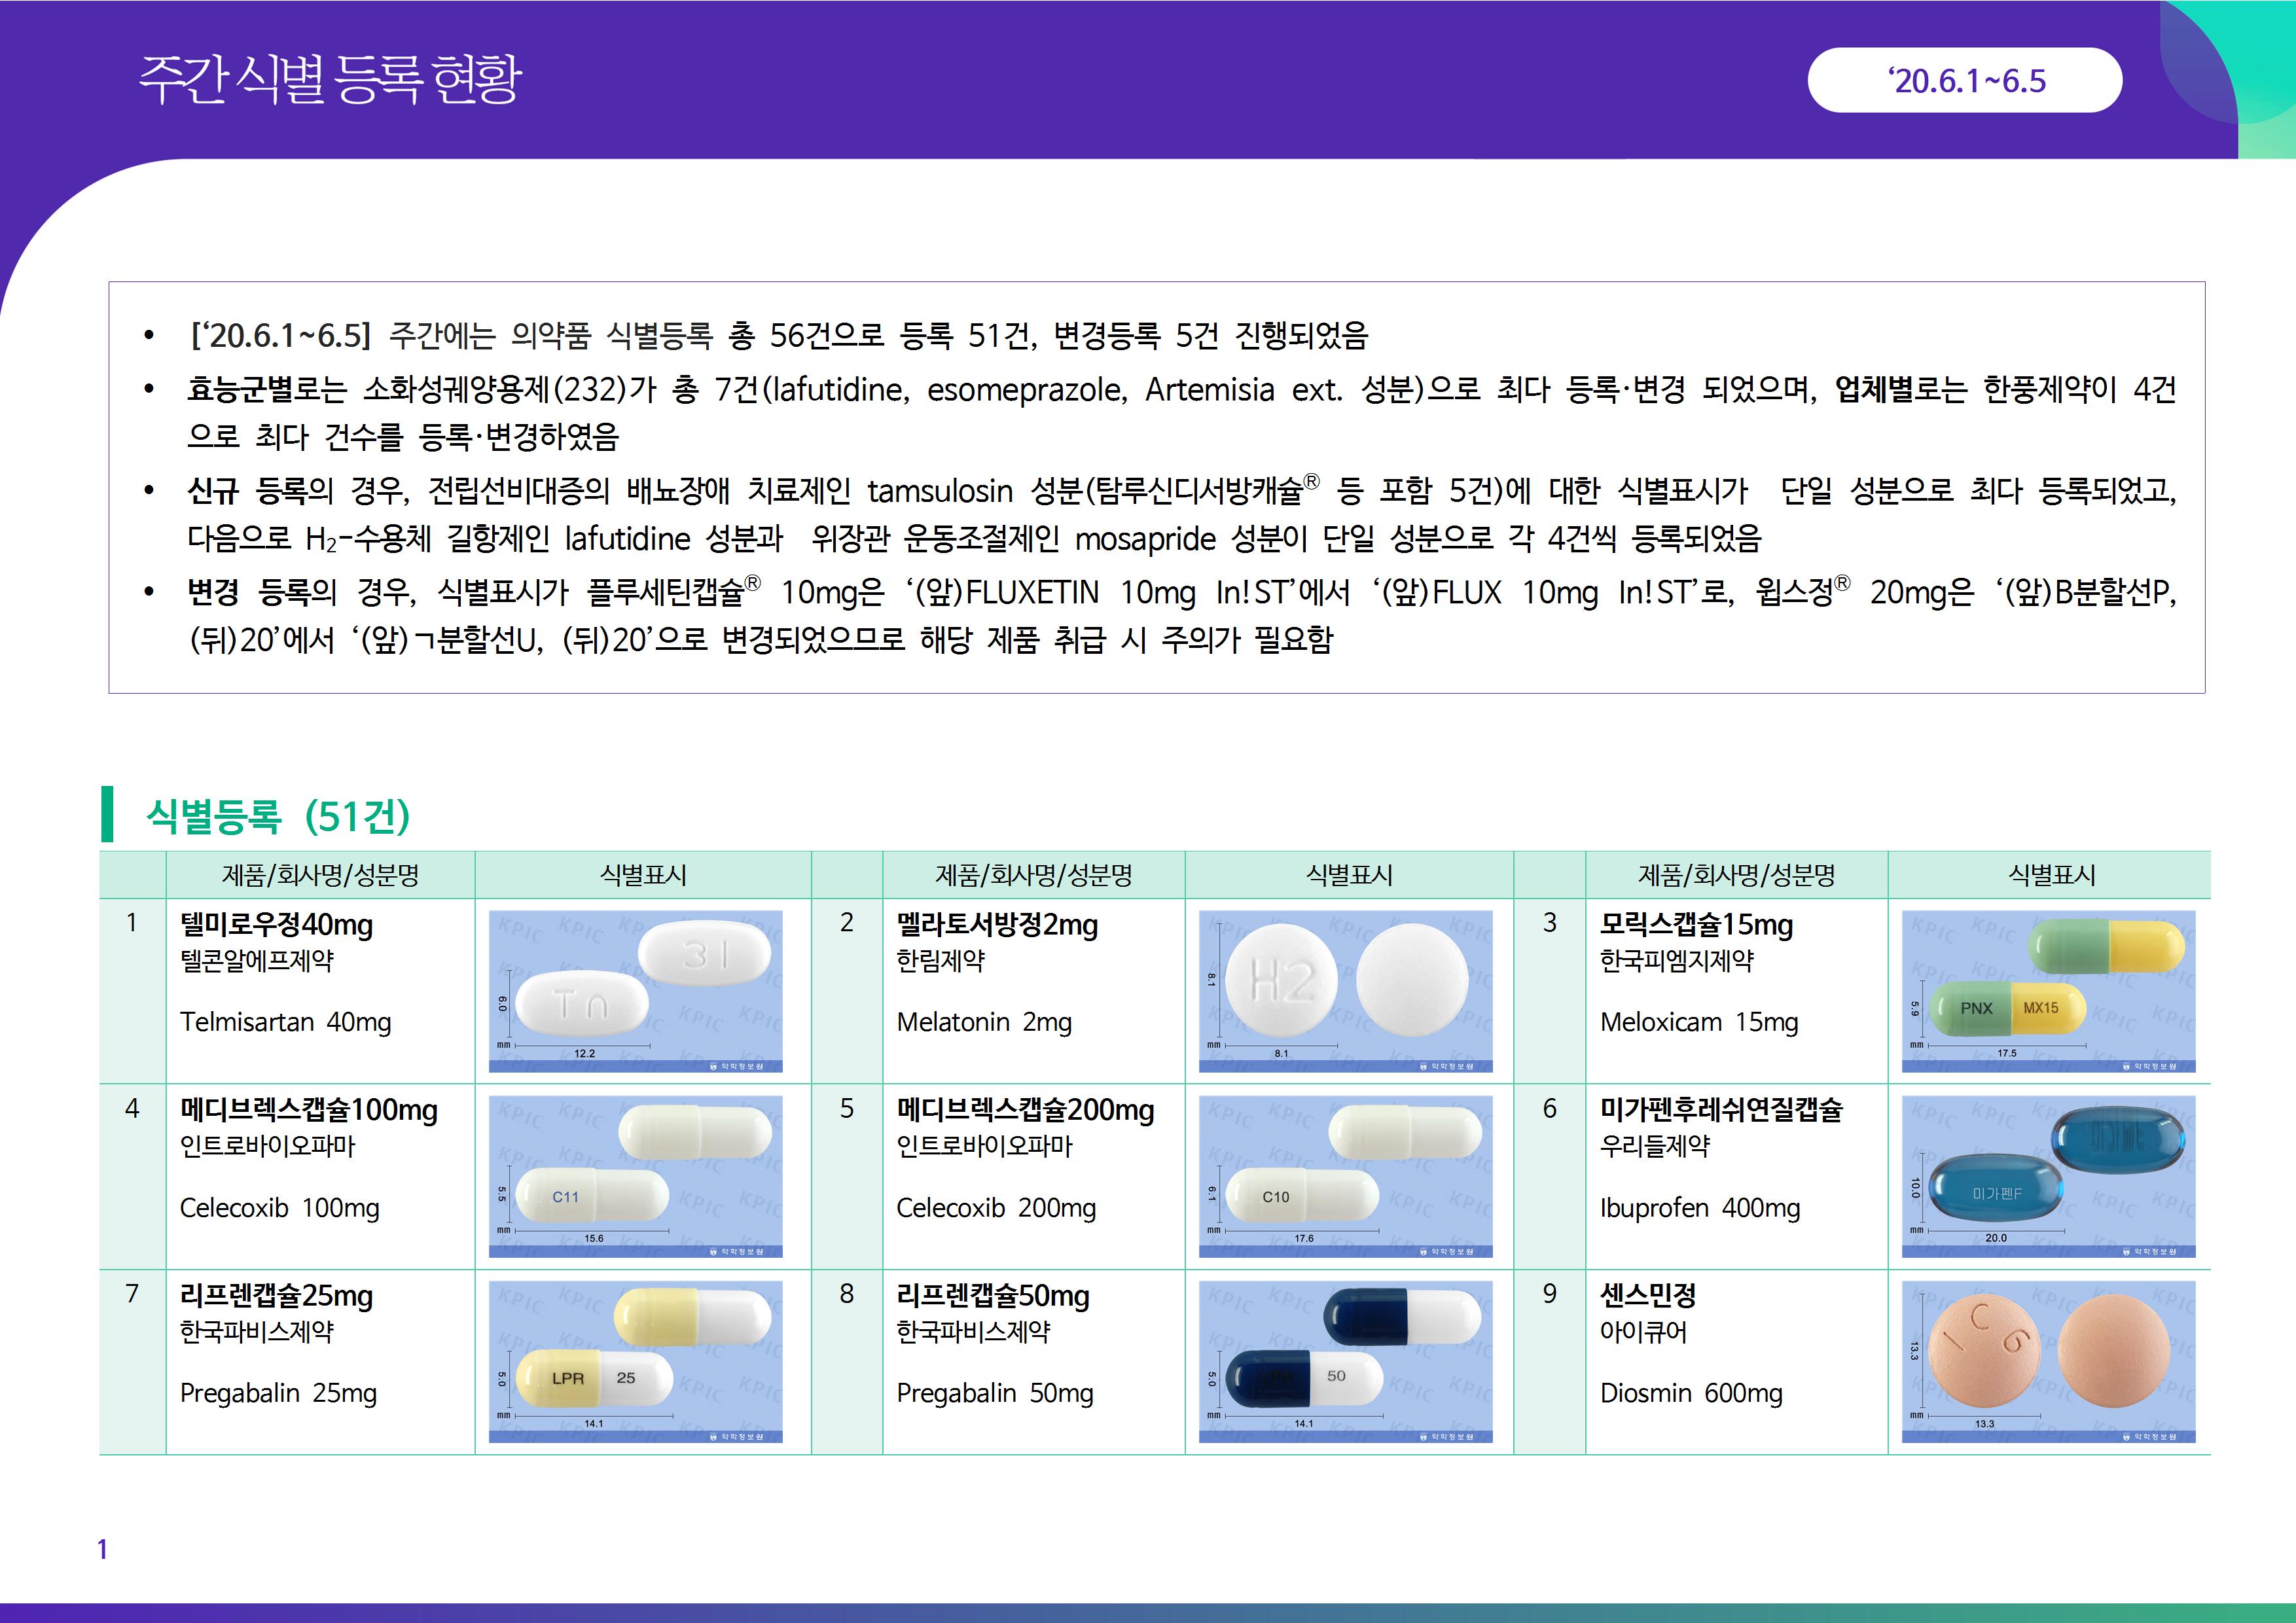The image size is (2296, 1623).
Task: Click the Telmisartan 40mg pill image
Action: click(x=635, y=991)
